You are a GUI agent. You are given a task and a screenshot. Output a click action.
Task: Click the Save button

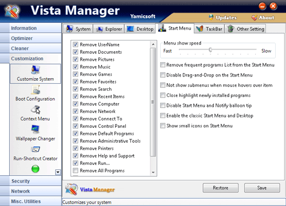pos(262,188)
